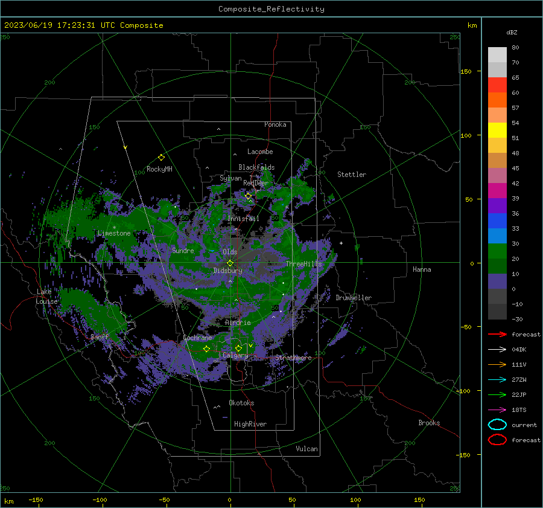This screenshot has width=543, height=508.
Task: Click the dBZ legend heading
Action: 512,32
